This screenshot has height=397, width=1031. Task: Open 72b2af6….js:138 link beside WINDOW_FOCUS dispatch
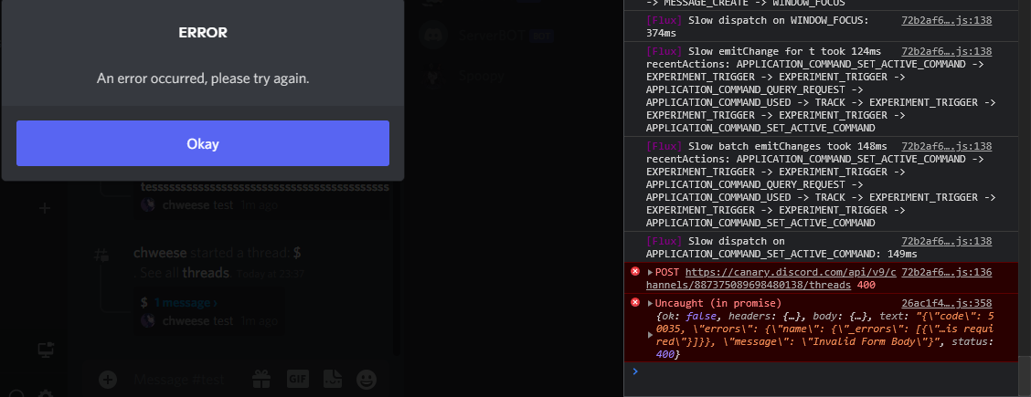tap(946, 20)
